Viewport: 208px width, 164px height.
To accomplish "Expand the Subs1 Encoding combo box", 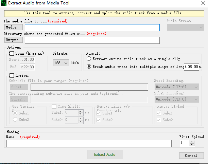I will pos(177,87).
